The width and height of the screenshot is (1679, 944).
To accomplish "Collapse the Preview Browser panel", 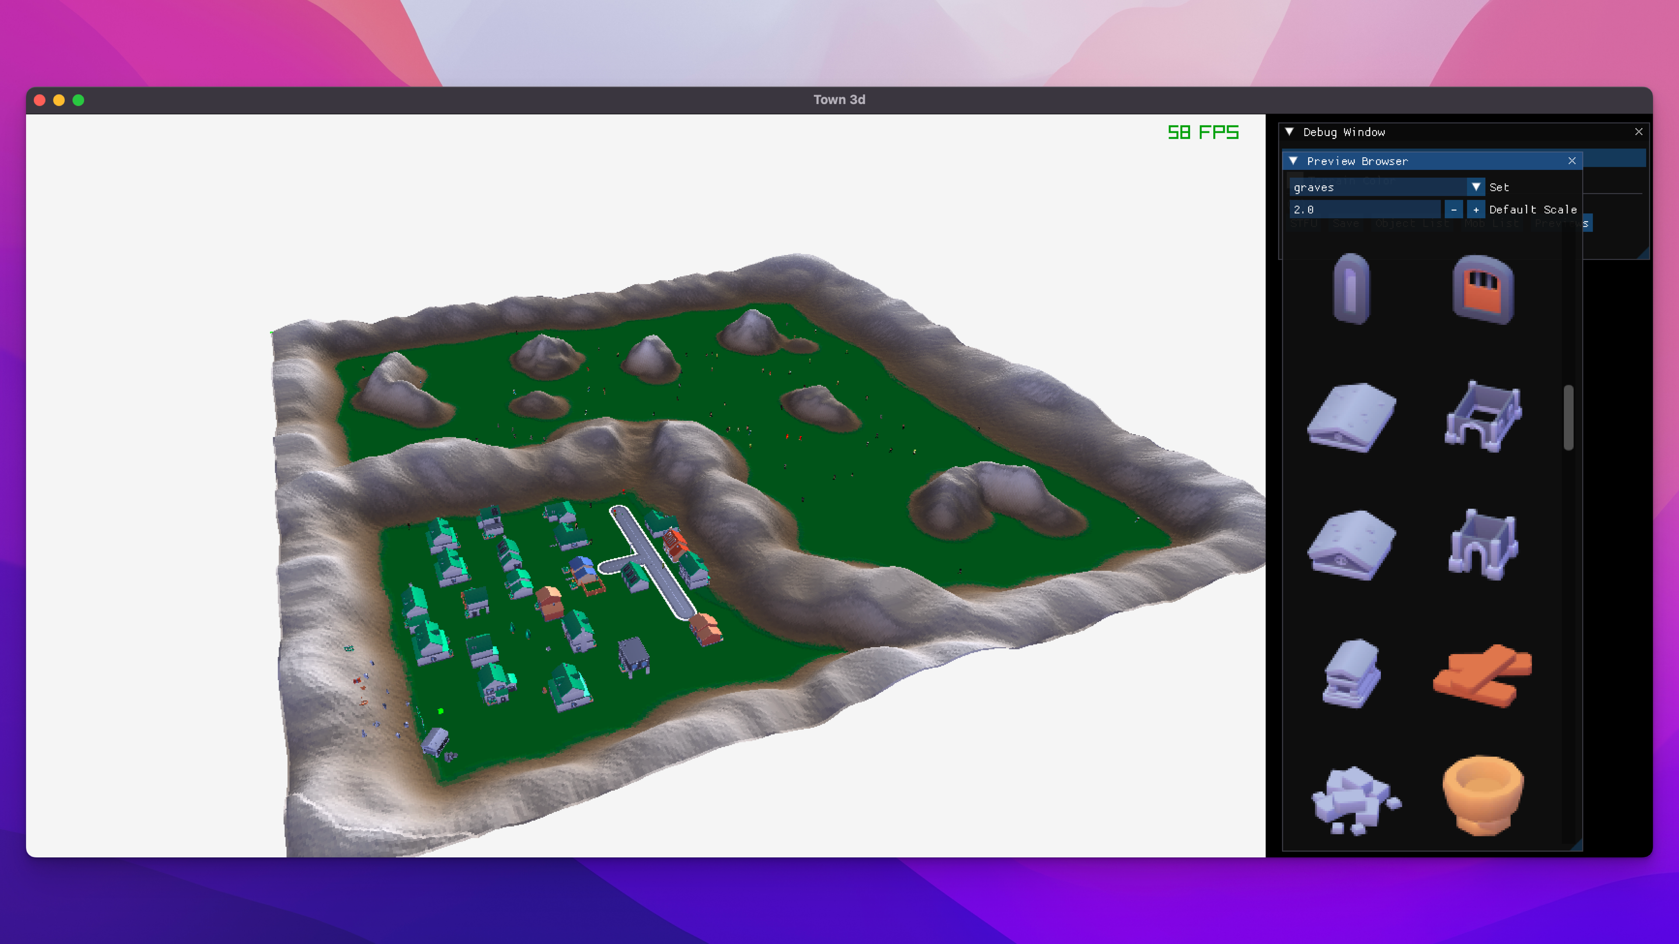I will click(x=1293, y=161).
